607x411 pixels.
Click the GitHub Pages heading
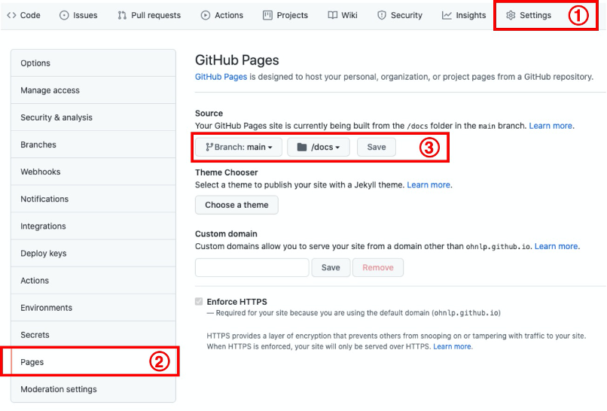pos(237,60)
